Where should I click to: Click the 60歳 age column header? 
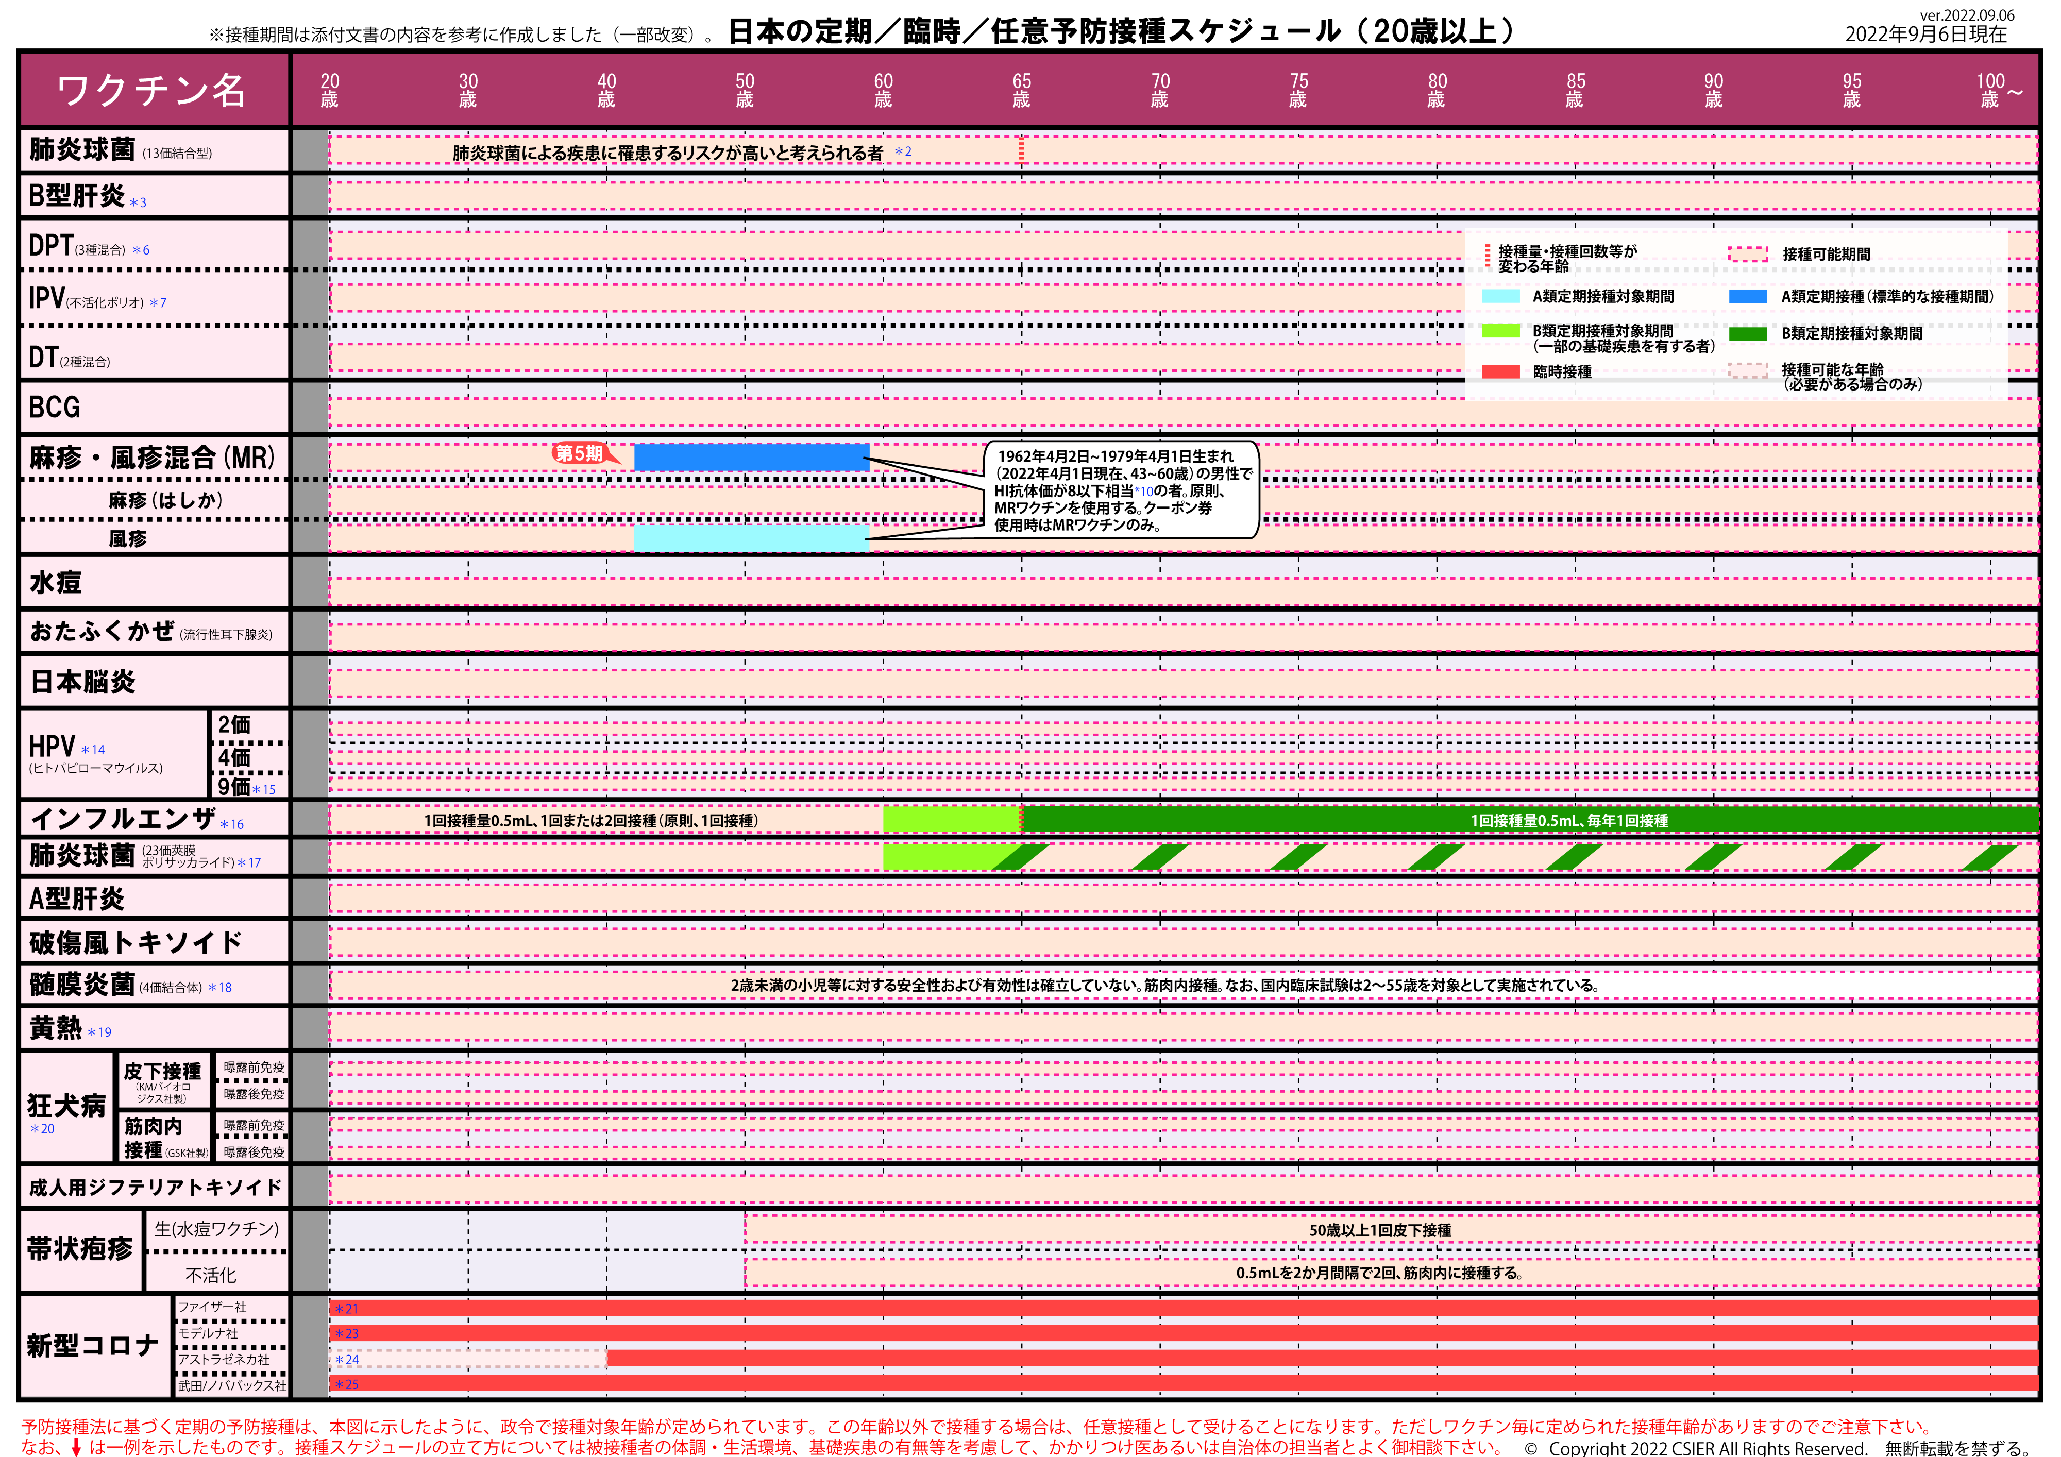[x=883, y=90]
